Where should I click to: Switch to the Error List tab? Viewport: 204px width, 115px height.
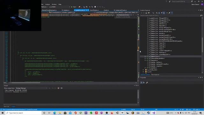pyautogui.click(x=6, y=106)
